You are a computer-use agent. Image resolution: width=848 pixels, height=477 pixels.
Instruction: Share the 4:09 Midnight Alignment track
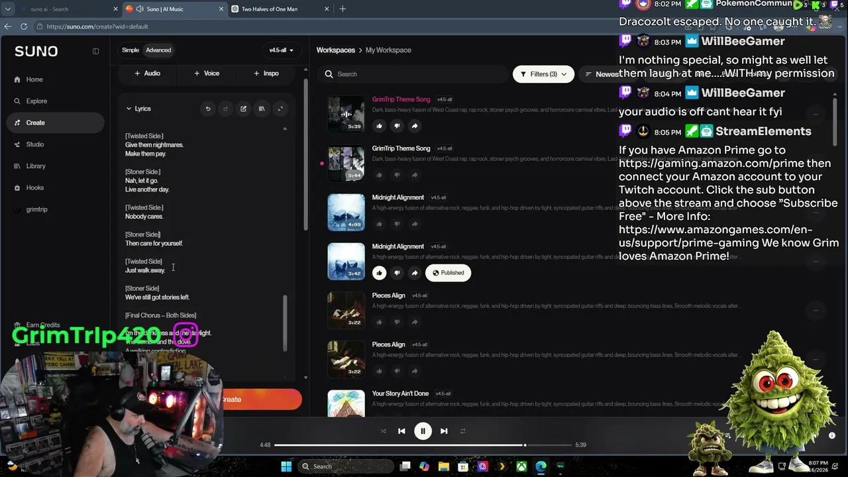(x=415, y=224)
